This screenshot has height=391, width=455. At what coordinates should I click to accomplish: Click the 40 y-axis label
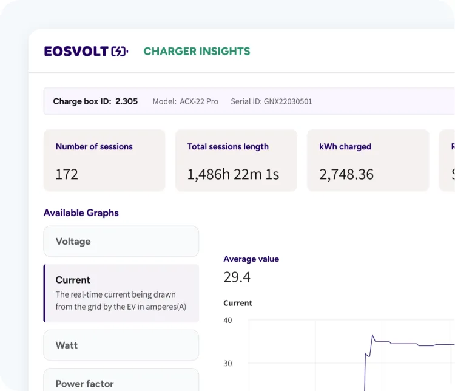click(x=227, y=320)
